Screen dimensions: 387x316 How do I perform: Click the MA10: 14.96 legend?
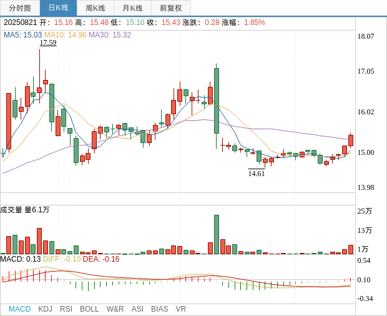click(66, 35)
